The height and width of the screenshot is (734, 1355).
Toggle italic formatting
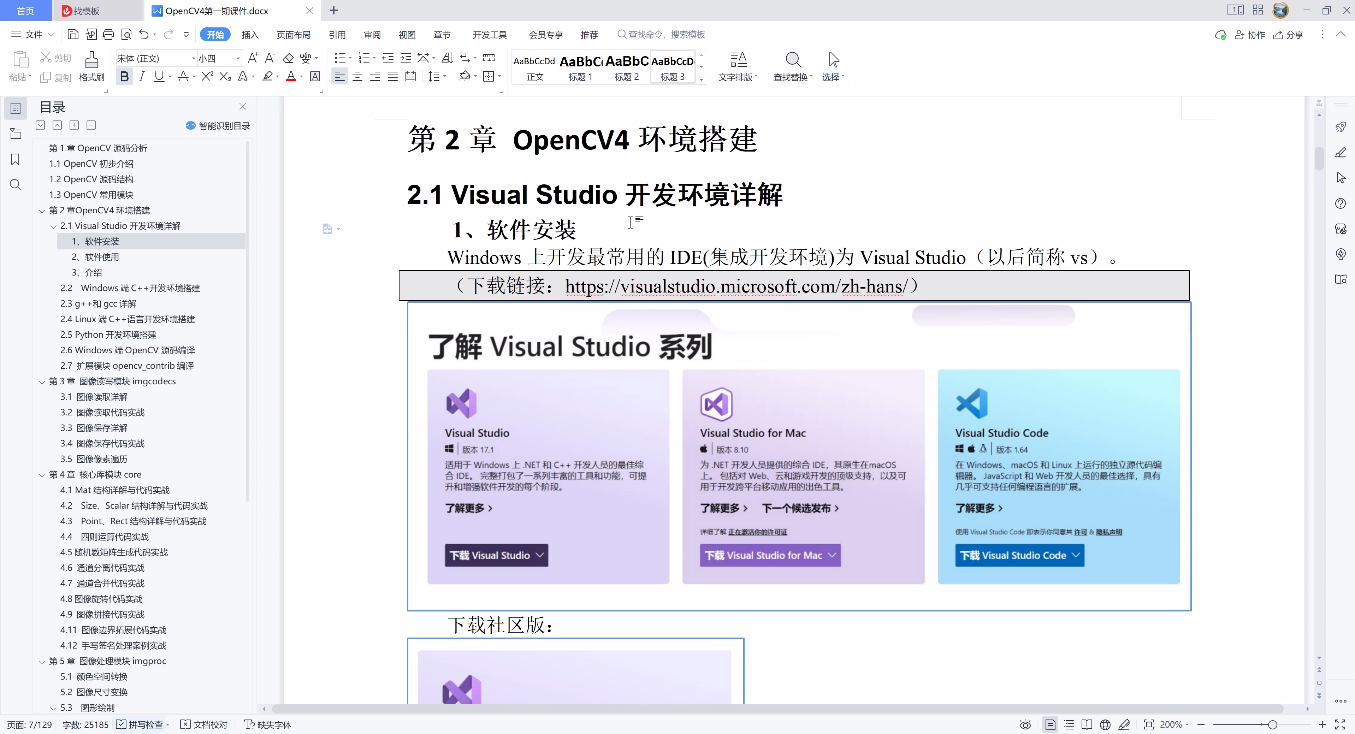tap(141, 76)
